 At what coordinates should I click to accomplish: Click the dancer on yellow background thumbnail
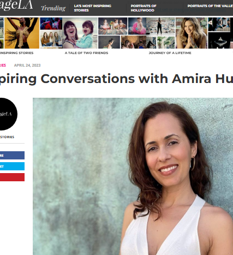tap(22, 33)
